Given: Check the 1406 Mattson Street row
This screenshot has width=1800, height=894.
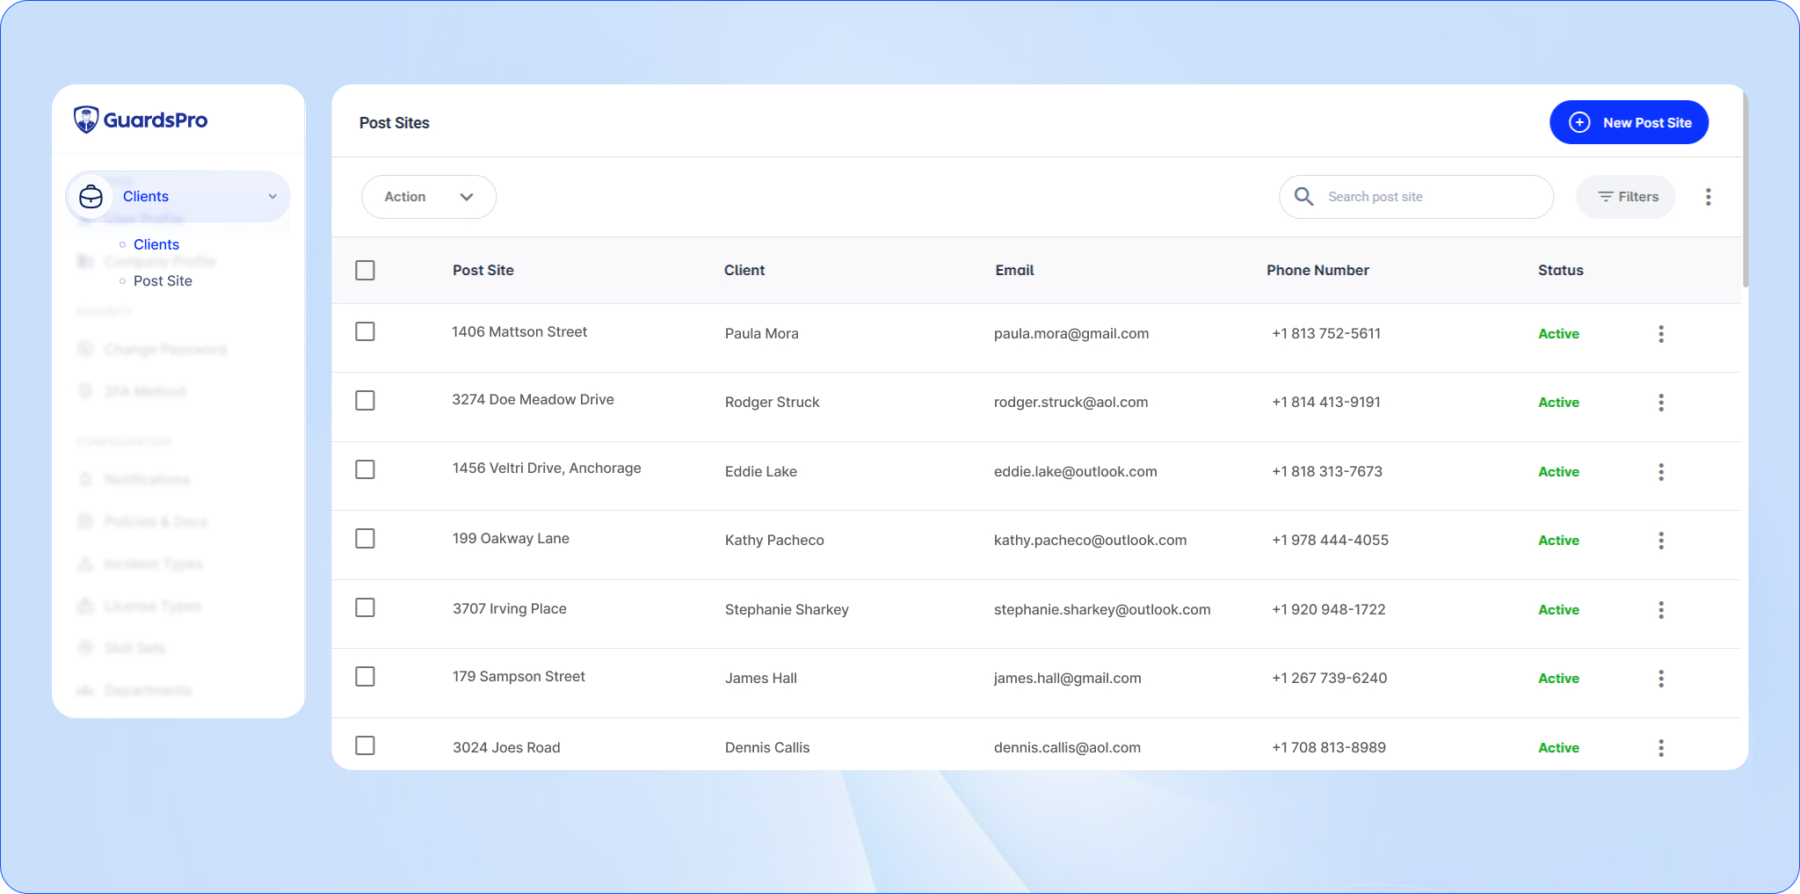Looking at the screenshot, I should [365, 331].
